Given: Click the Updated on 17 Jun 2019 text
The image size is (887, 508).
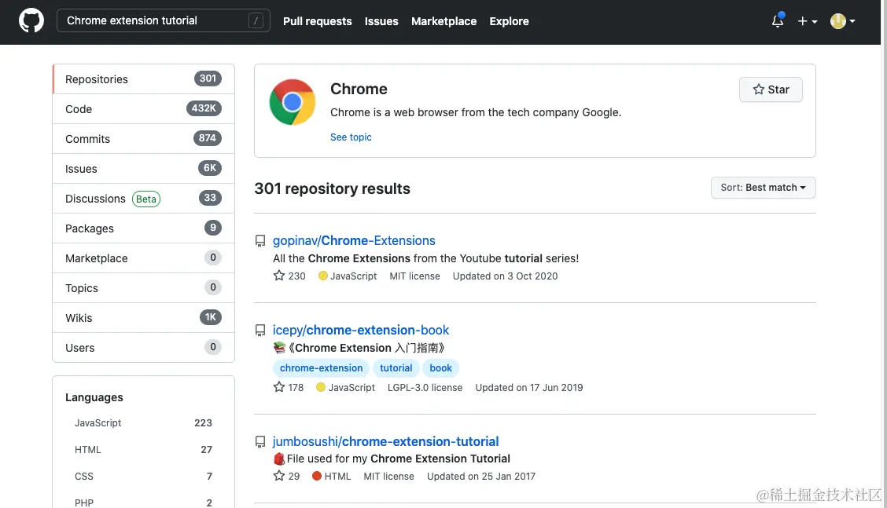Looking at the screenshot, I should [529, 388].
